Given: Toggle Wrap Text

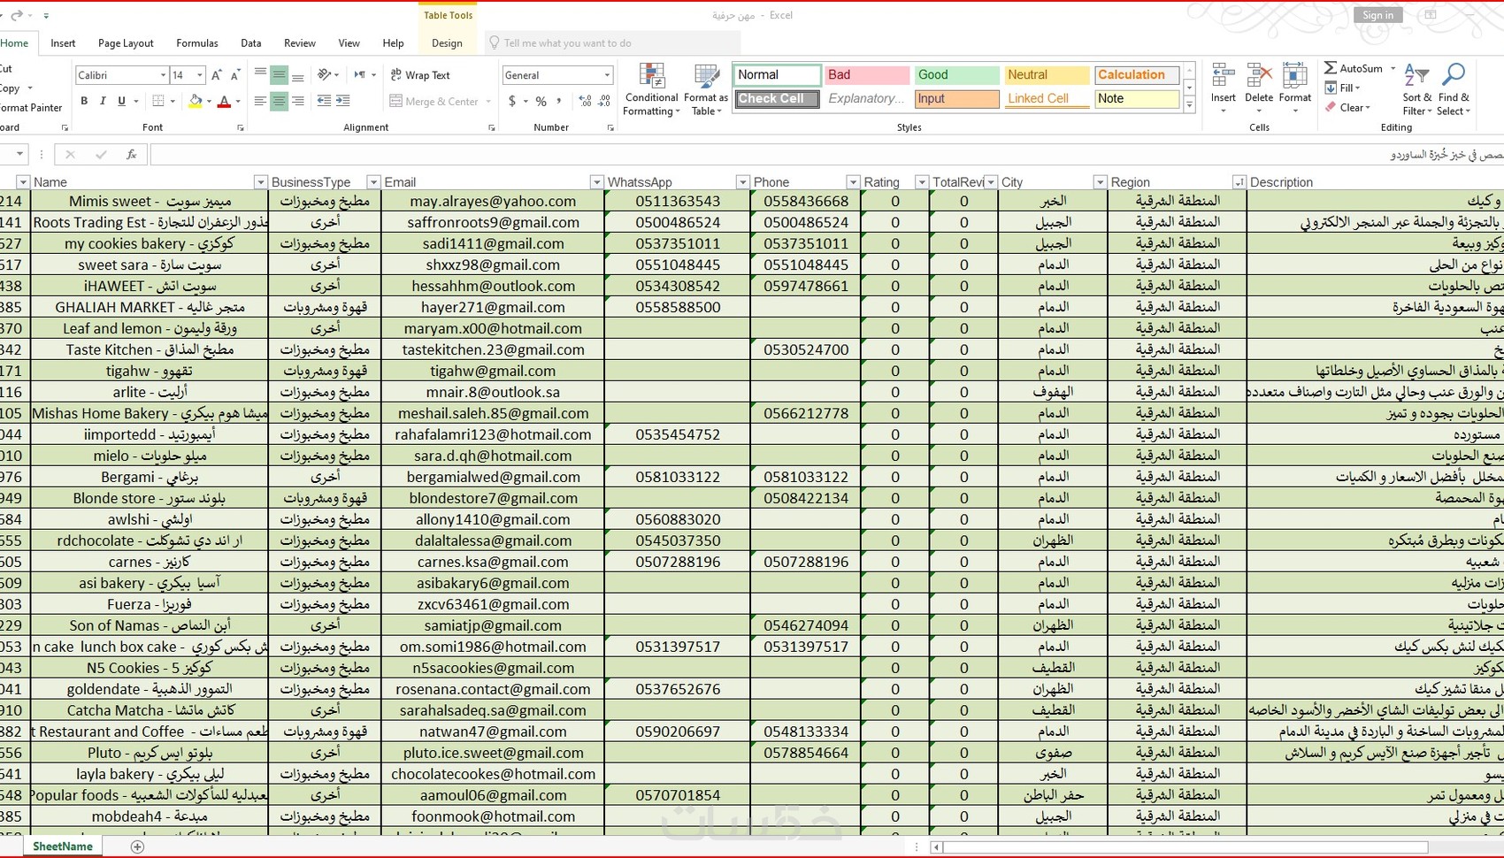Looking at the screenshot, I should 420,75.
